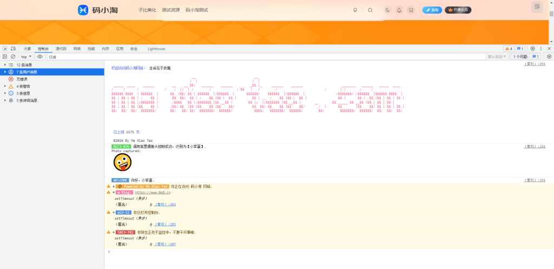
Task: Click the inspect element picker icon
Action: point(5,49)
